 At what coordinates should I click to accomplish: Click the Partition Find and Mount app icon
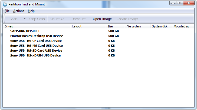(x=5, y=4)
